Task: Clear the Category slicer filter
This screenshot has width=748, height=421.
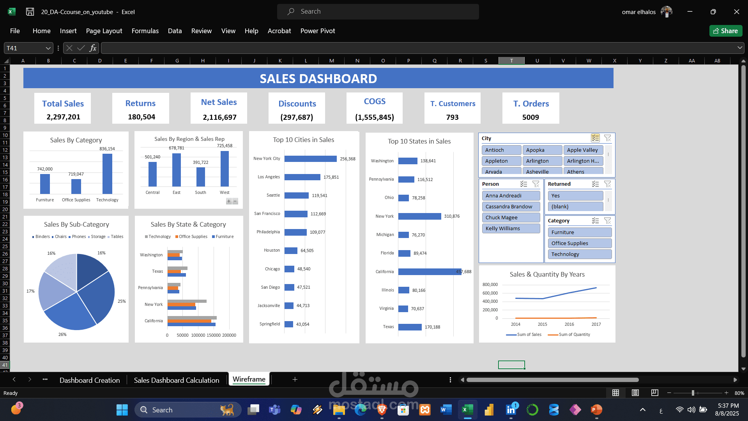Action: 607,220
